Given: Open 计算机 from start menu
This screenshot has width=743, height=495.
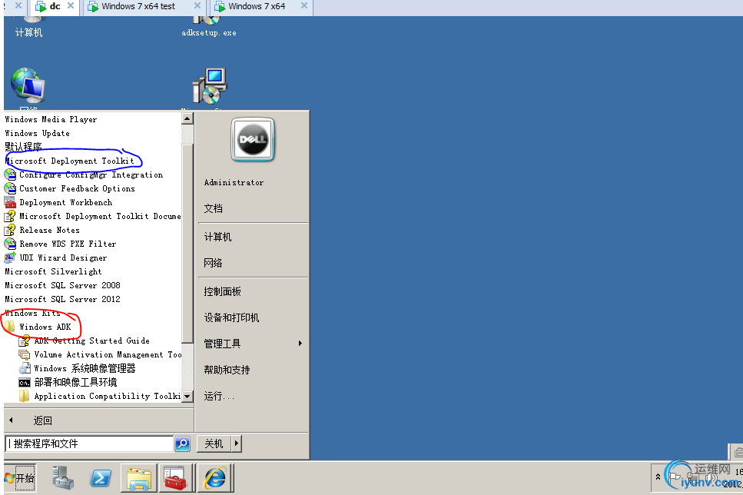Looking at the screenshot, I should (217, 237).
